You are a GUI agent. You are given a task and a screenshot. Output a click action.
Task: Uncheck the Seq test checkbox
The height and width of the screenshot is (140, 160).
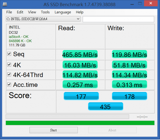9,54
